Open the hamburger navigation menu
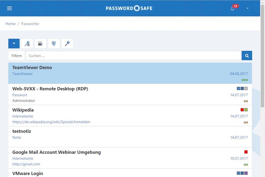 (10, 8)
